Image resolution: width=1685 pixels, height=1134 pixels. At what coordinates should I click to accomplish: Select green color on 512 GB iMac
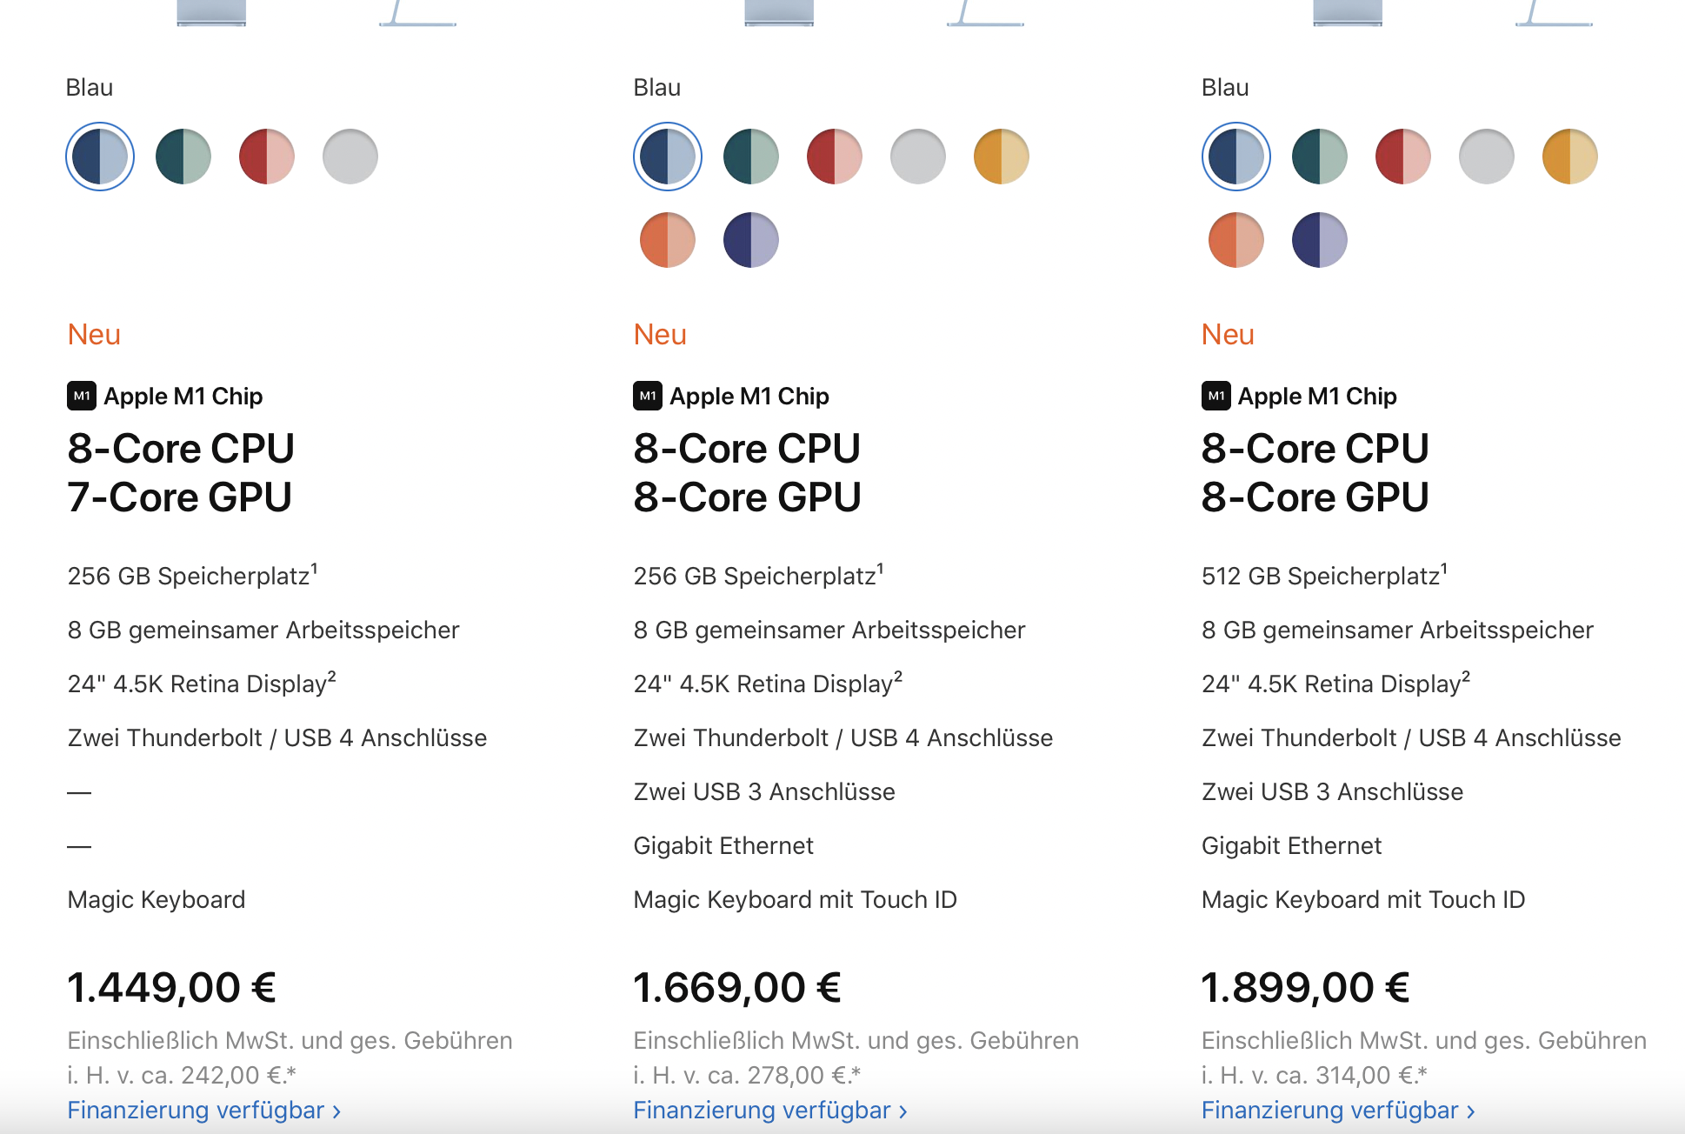[x=1320, y=157]
